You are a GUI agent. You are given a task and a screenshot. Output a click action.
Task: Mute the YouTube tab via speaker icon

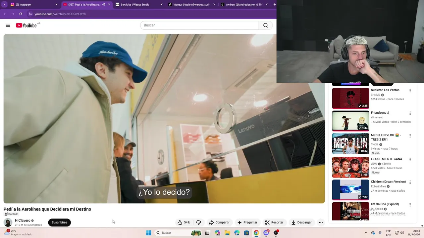coord(104,5)
